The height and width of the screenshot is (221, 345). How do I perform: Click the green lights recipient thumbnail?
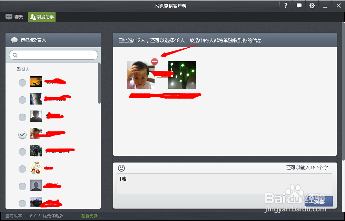182,75
